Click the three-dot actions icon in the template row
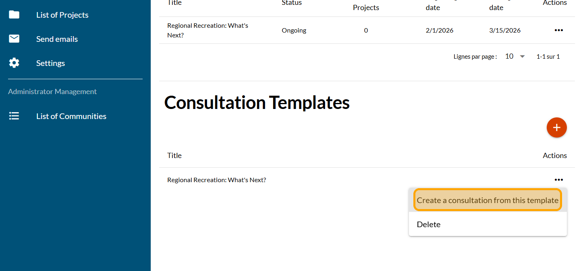 (558, 180)
